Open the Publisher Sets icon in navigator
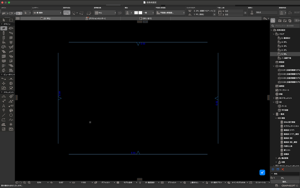This screenshot has width=300, height=188. click(x=290, y=20)
